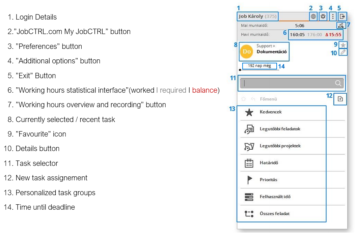
Task: Click the 192 nap még deadline bar
Action: [259, 66]
